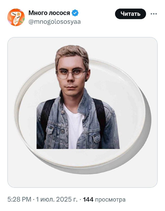Click the man's face in the photo
Image resolution: width=165 pixels, height=211 pixels.
(x=72, y=77)
